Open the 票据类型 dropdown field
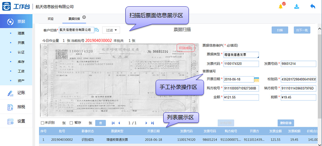This screenshot has width=322, height=146. click(x=240, y=55)
